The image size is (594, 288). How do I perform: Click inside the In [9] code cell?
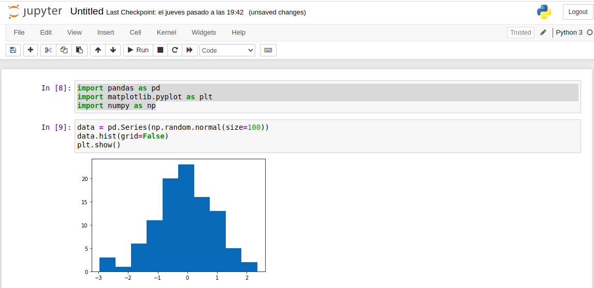pos(327,136)
